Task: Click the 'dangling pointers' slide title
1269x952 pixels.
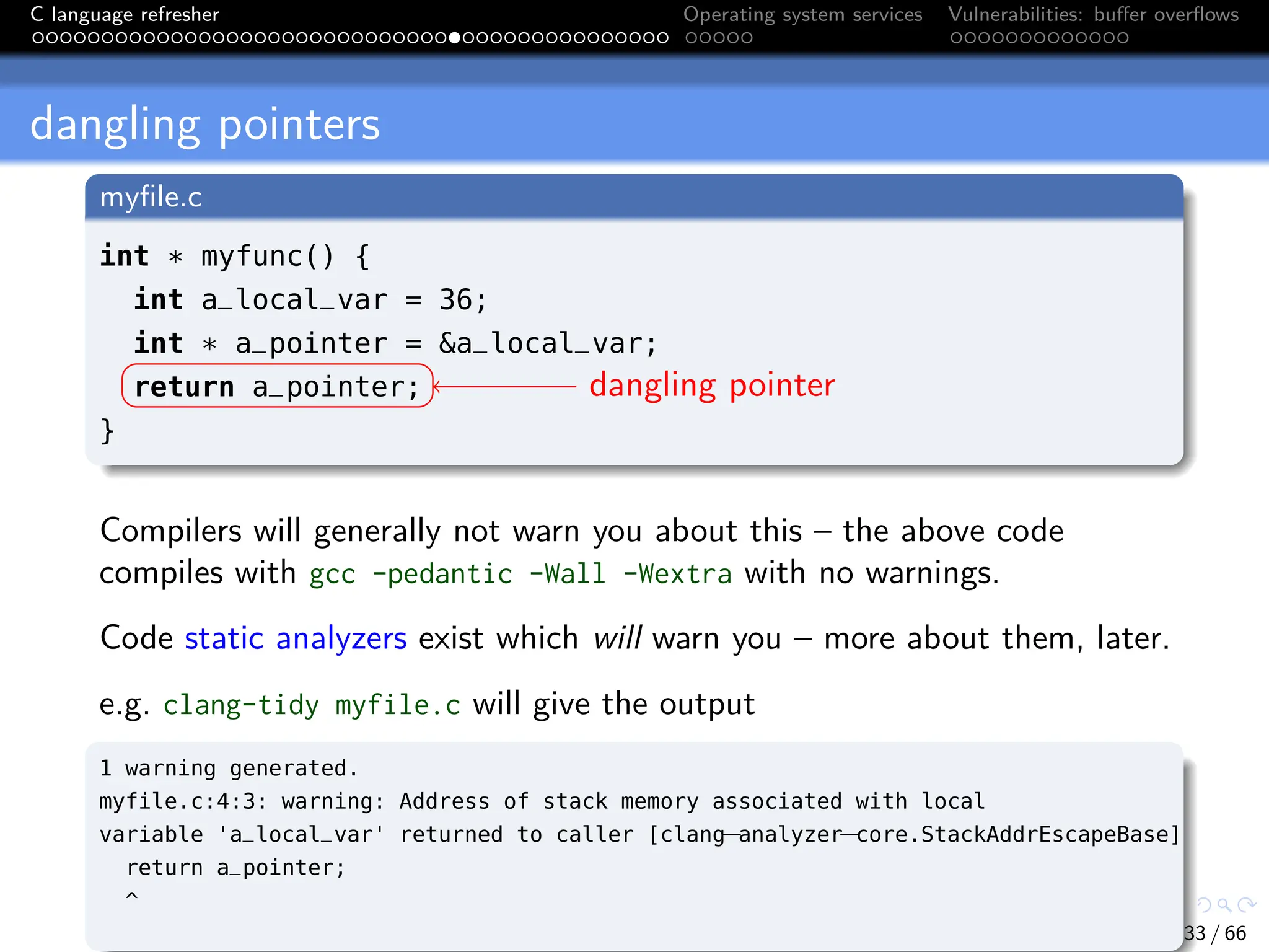Action: (205, 126)
